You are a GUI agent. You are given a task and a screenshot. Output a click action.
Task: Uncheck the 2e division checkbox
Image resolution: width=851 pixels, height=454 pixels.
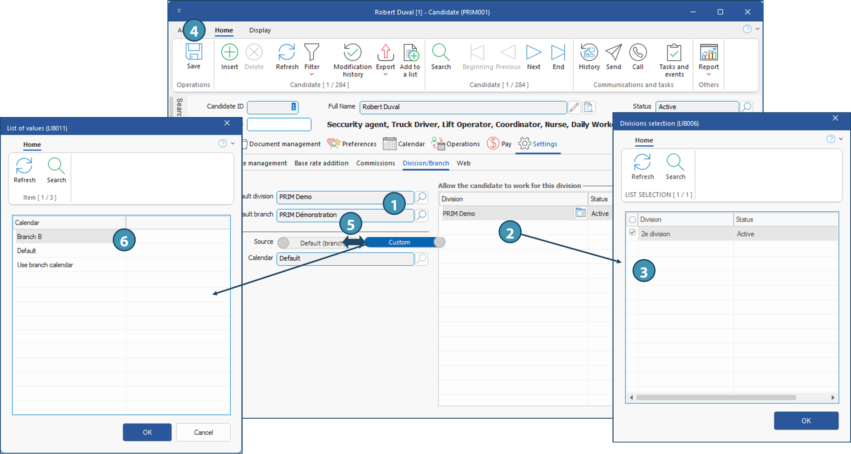(632, 233)
